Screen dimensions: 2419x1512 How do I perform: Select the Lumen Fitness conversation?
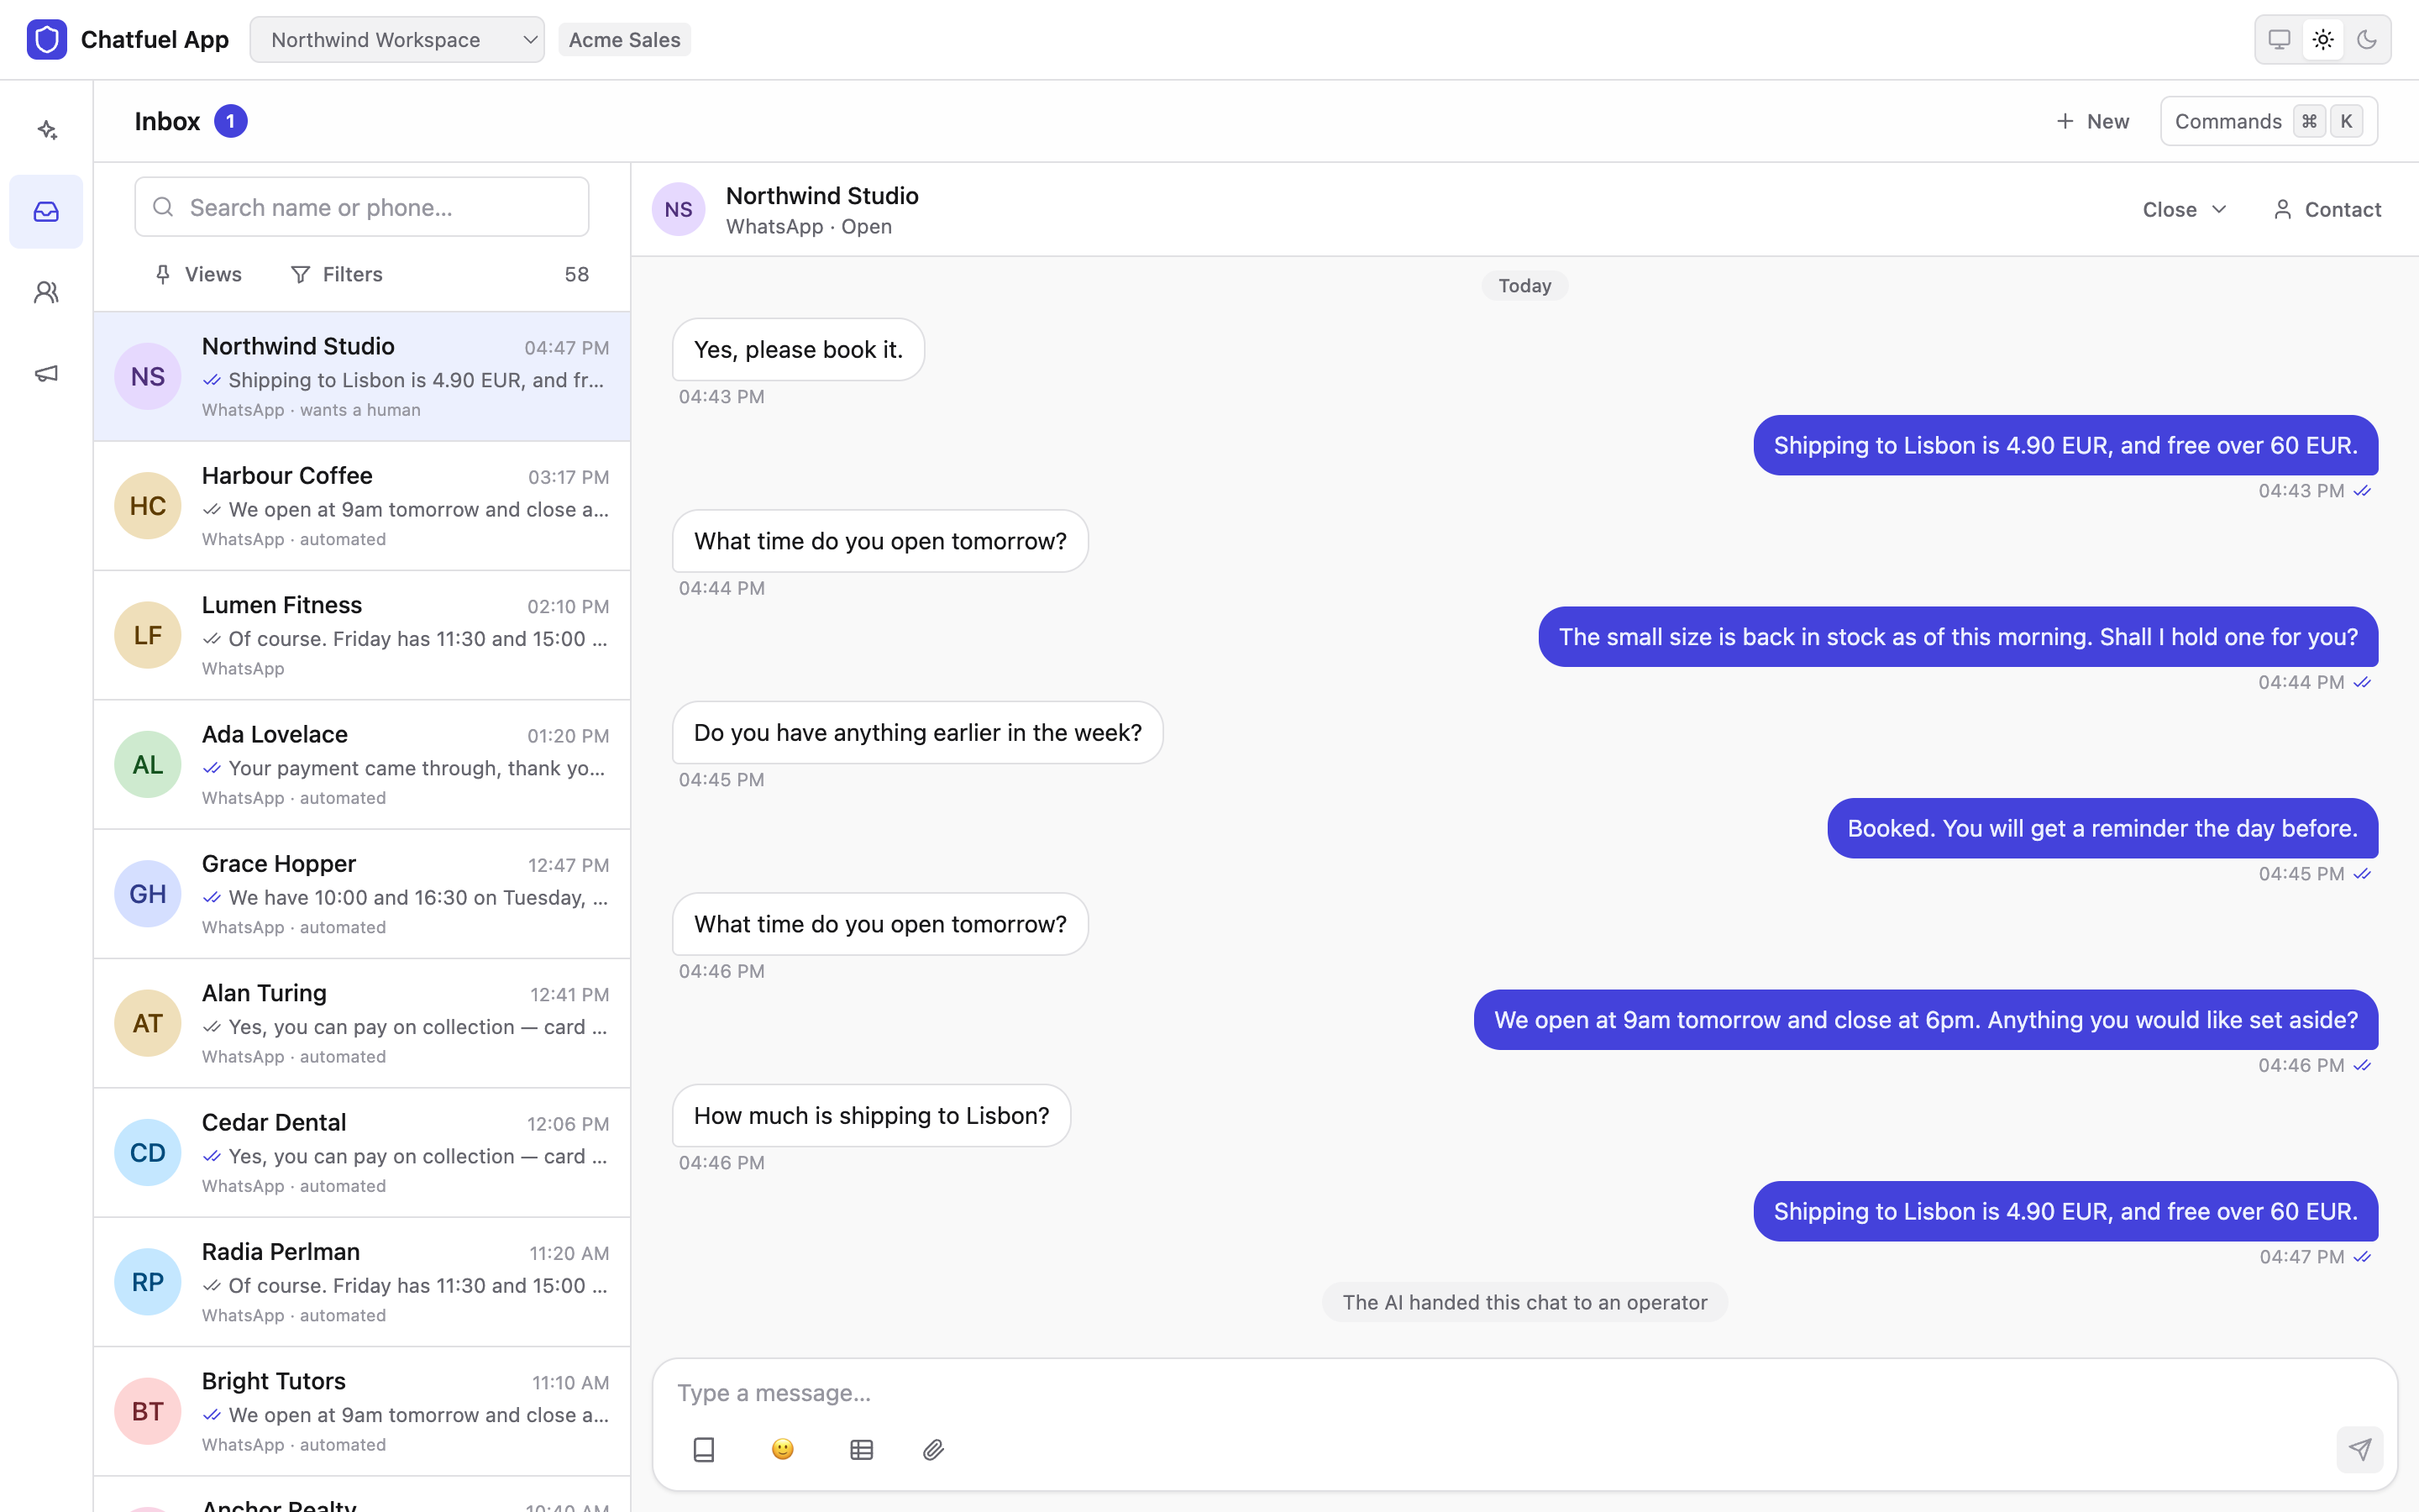(x=362, y=635)
